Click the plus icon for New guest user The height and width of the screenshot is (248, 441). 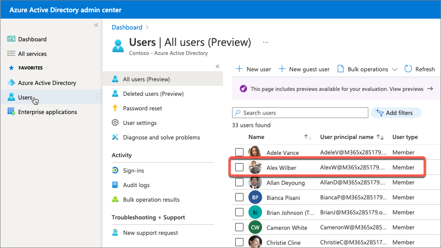282,69
